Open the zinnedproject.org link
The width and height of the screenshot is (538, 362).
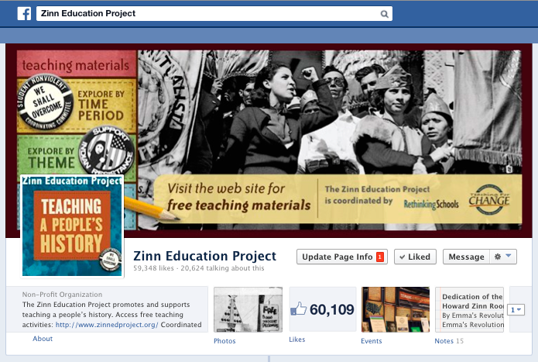(107, 325)
